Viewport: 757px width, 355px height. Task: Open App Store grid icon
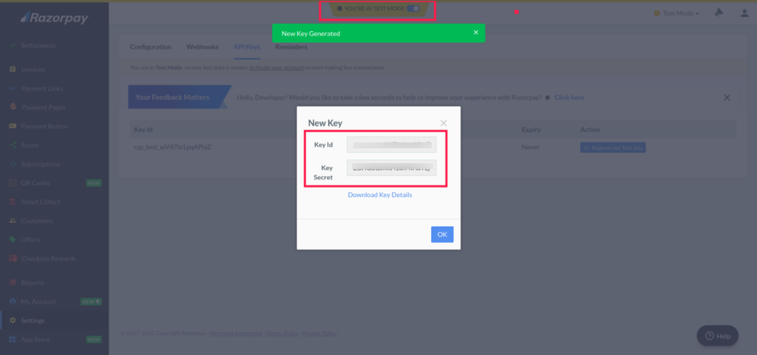point(13,340)
